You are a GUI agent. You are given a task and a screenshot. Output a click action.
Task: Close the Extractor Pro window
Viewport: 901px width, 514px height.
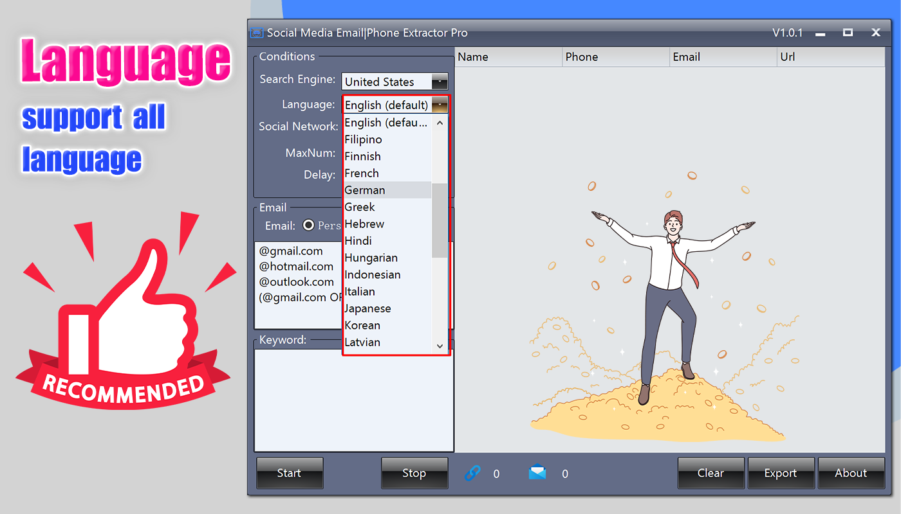875,33
